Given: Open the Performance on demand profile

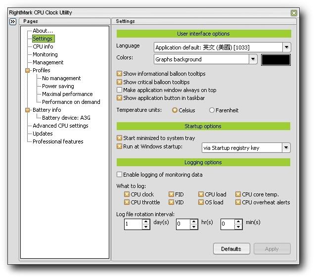Looking at the screenshot, I should point(71,102).
